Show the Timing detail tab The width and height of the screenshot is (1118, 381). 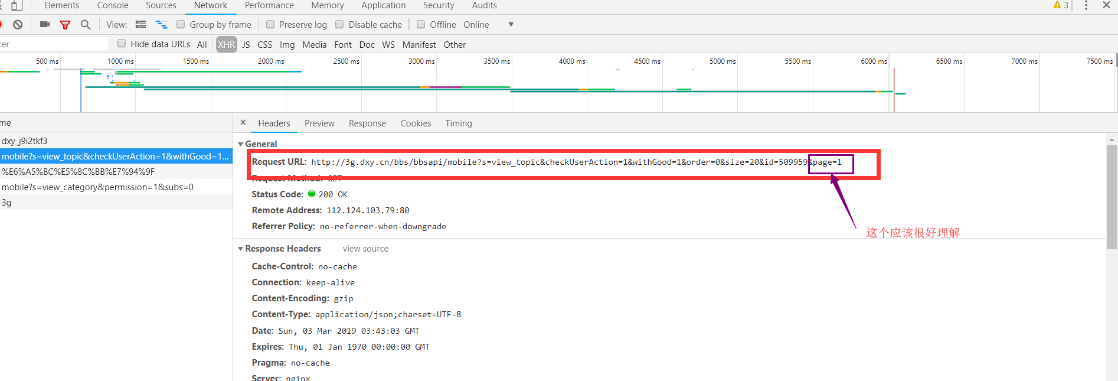pos(459,123)
